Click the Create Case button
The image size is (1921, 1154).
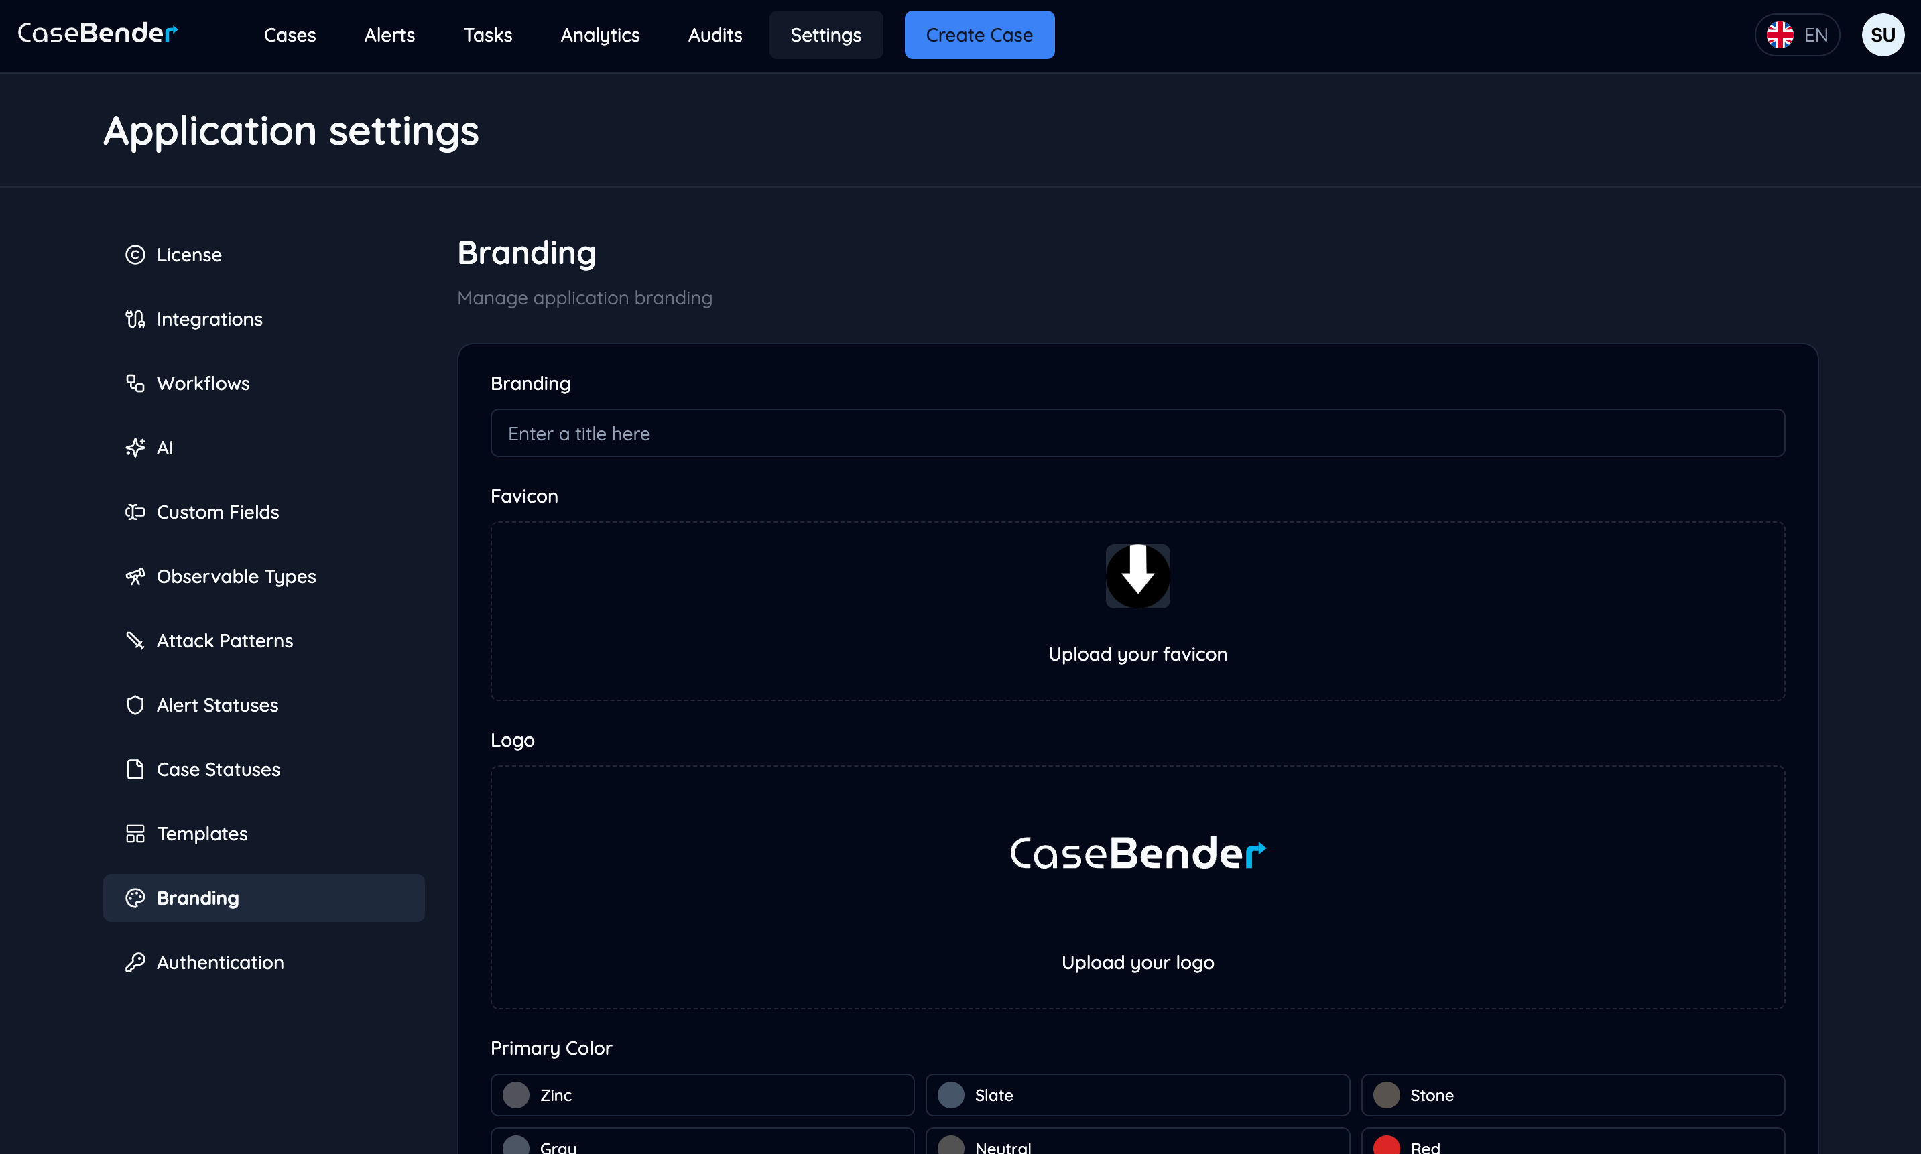[979, 34]
